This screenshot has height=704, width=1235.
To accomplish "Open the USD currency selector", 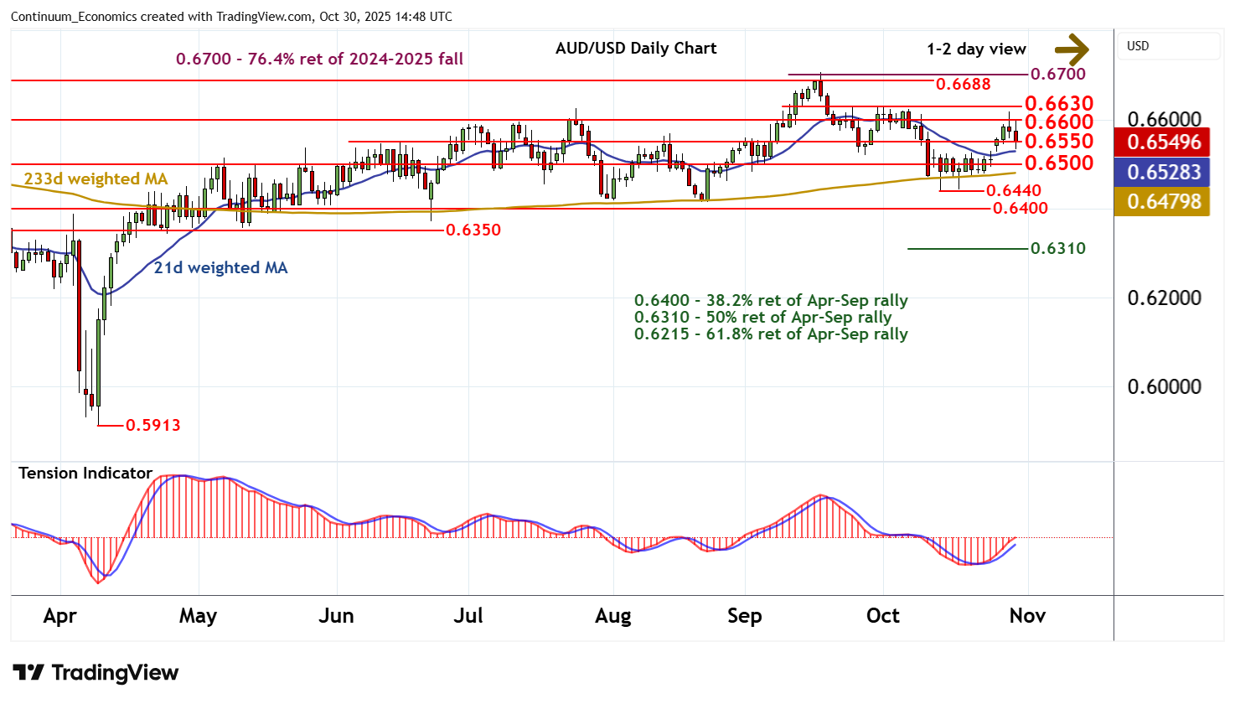I will point(1168,46).
